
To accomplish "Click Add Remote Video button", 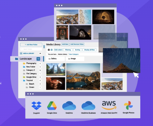I will (77, 44).
